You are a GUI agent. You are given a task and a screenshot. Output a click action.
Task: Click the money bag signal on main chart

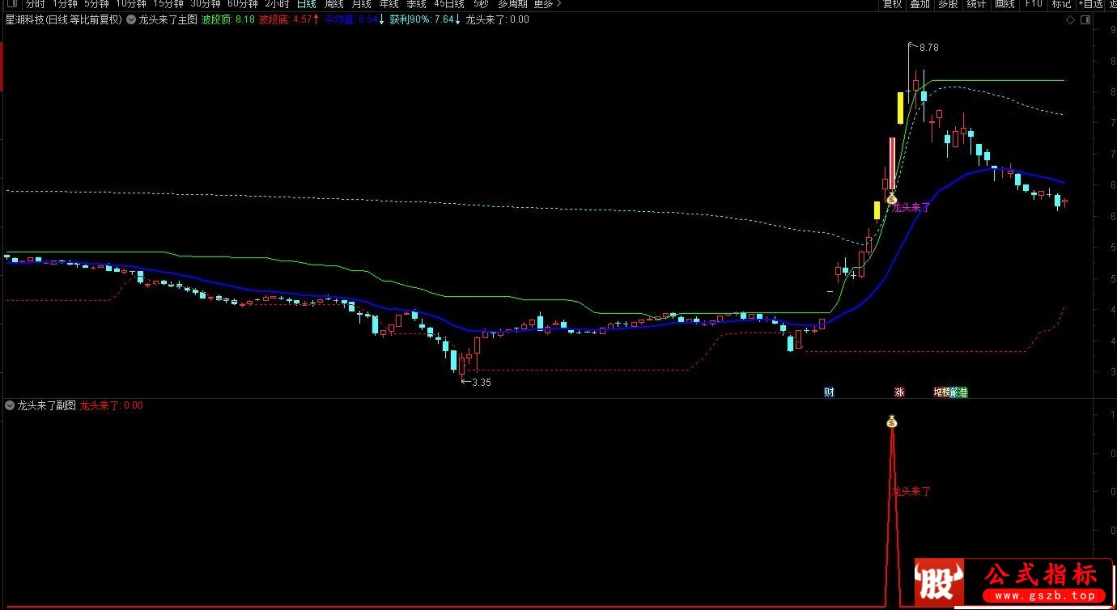(x=891, y=198)
